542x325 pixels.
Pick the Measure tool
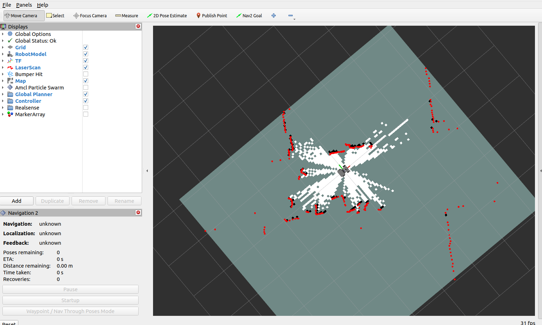pos(127,15)
